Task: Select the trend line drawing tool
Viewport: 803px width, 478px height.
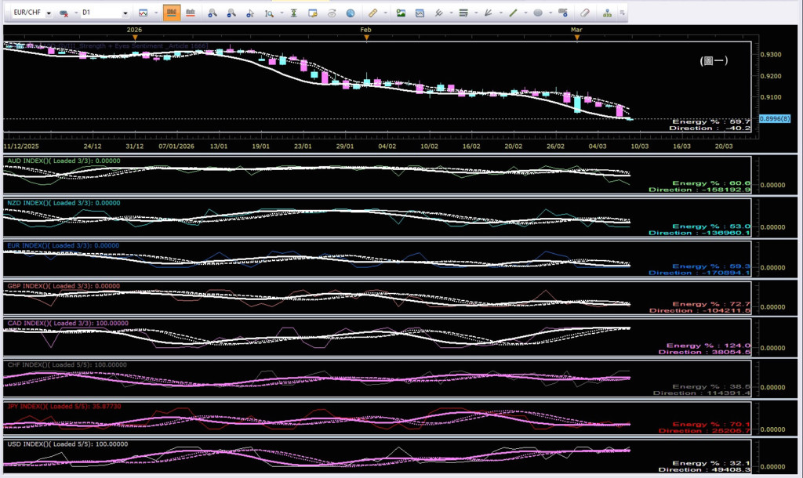Action: tap(514, 13)
